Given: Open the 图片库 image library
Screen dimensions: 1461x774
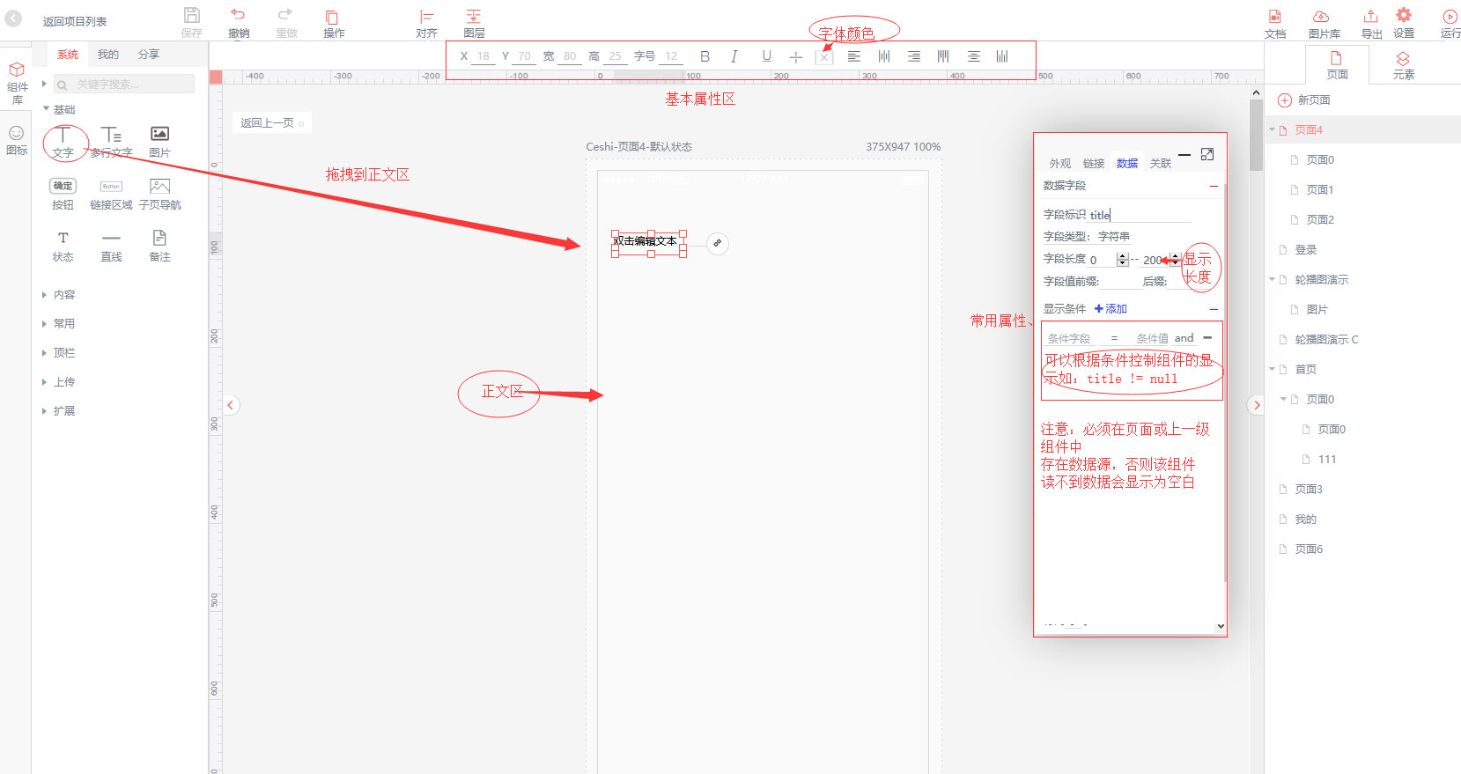Looking at the screenshot, I should click(1322, 17).
